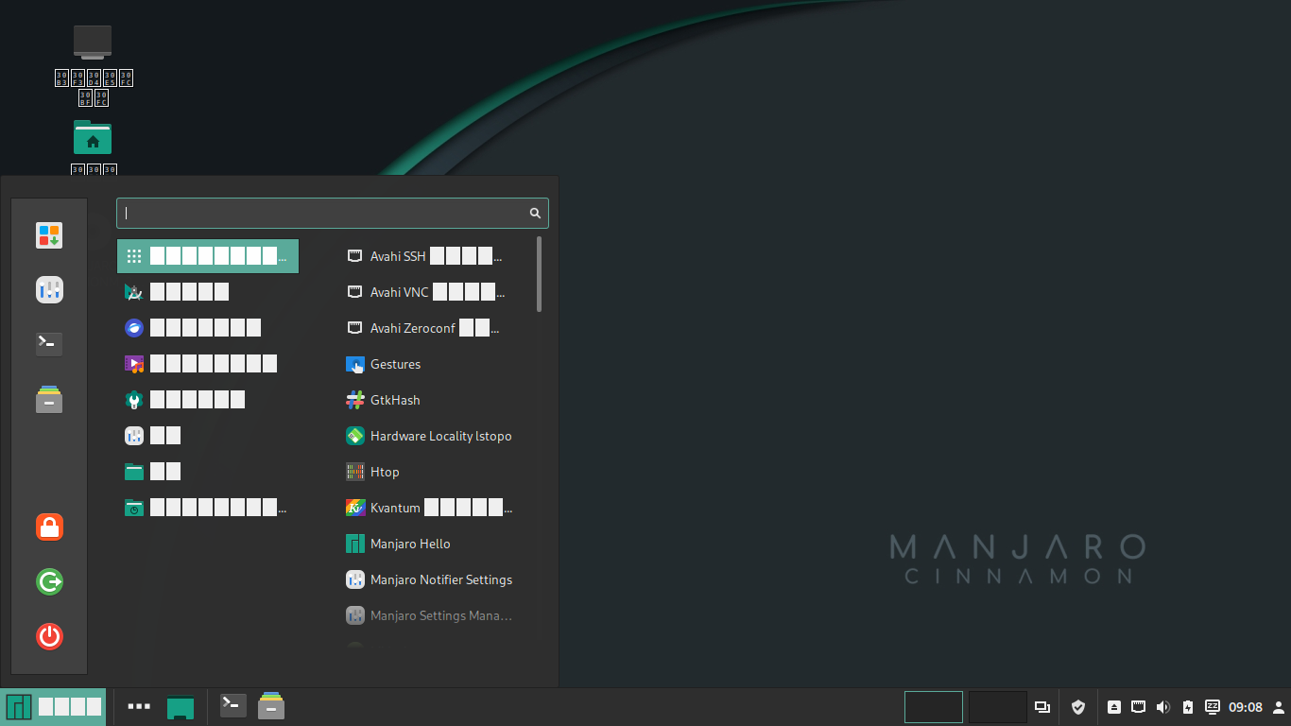
Task: Click the rainbow Kvantum icon
Action: (355, 508)
